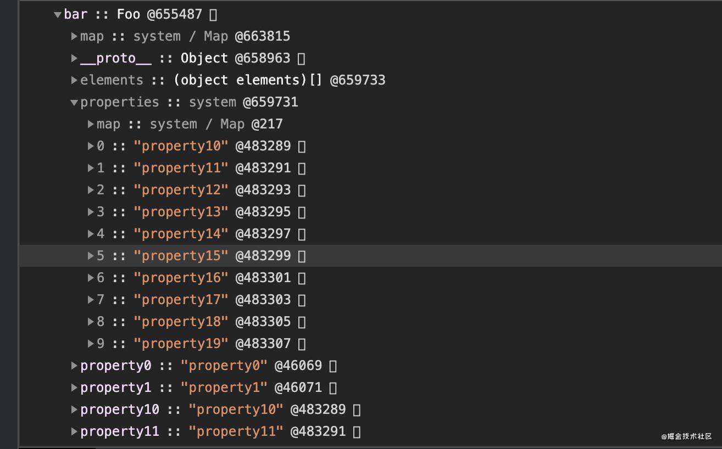Click the square icon after @483293 in row 2
The height and width of the screenshot is (449, 722).
click(302, 190)
